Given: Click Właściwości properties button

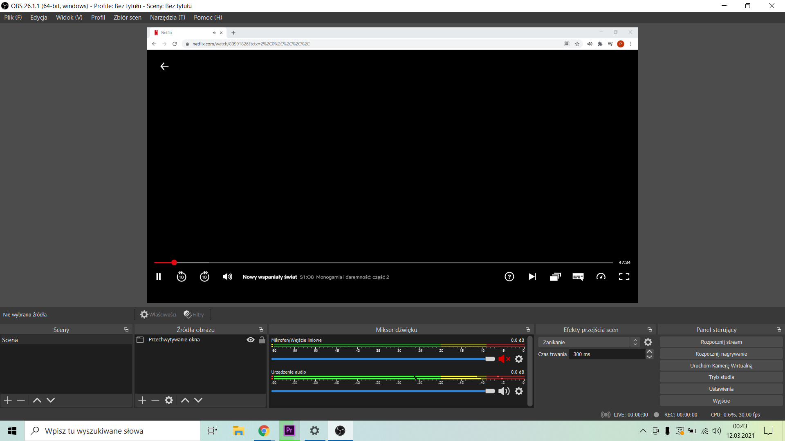Looking at the screenshot, I should 158,314.
